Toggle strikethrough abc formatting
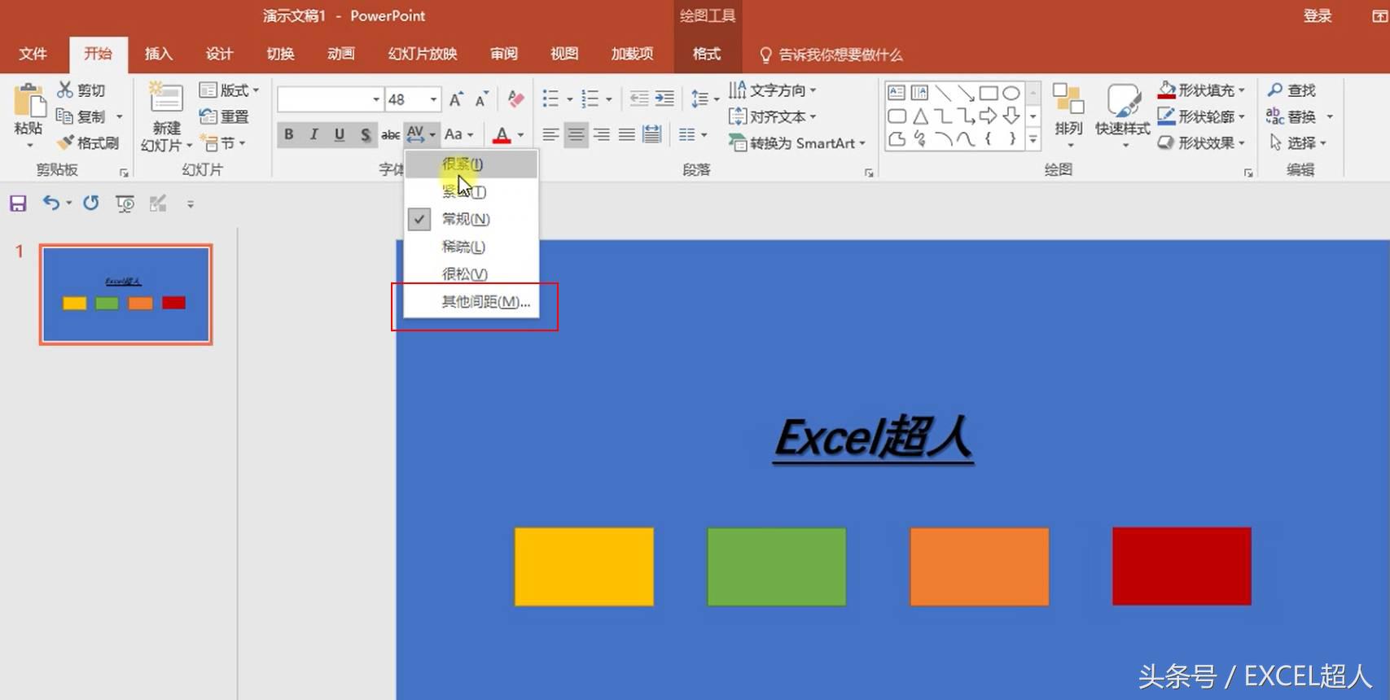 coord(391,134)
